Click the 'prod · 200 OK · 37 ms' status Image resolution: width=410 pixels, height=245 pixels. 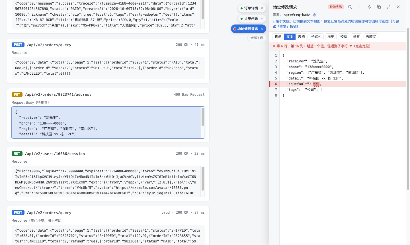(x=183, y=213)
